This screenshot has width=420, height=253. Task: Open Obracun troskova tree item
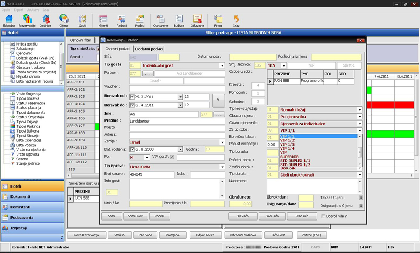pos(30,68)
